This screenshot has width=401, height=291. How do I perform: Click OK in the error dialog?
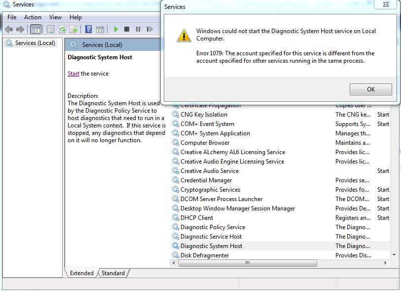pyautogui.click(x=370, y=89)
